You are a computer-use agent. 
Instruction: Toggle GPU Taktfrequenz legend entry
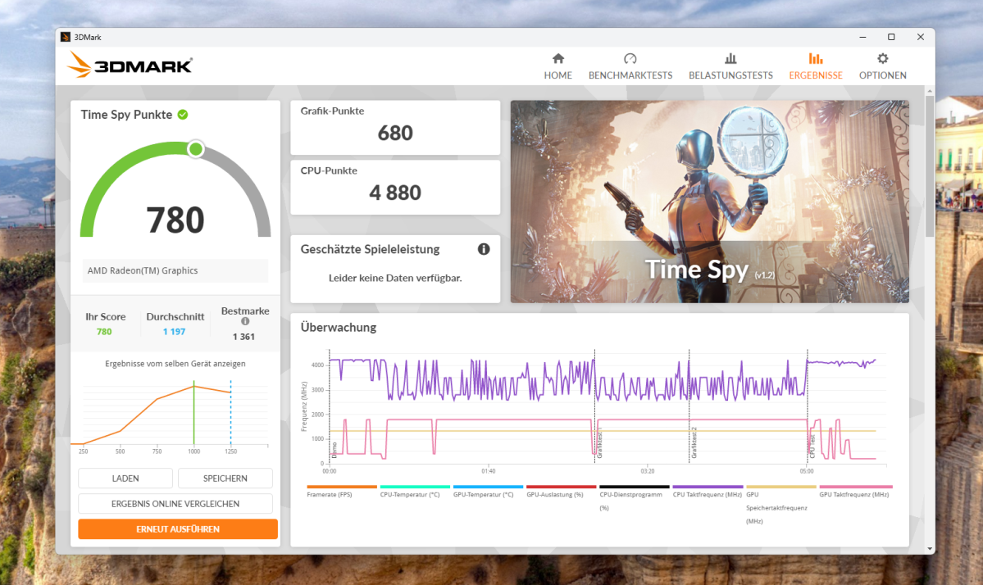[855, 492]
